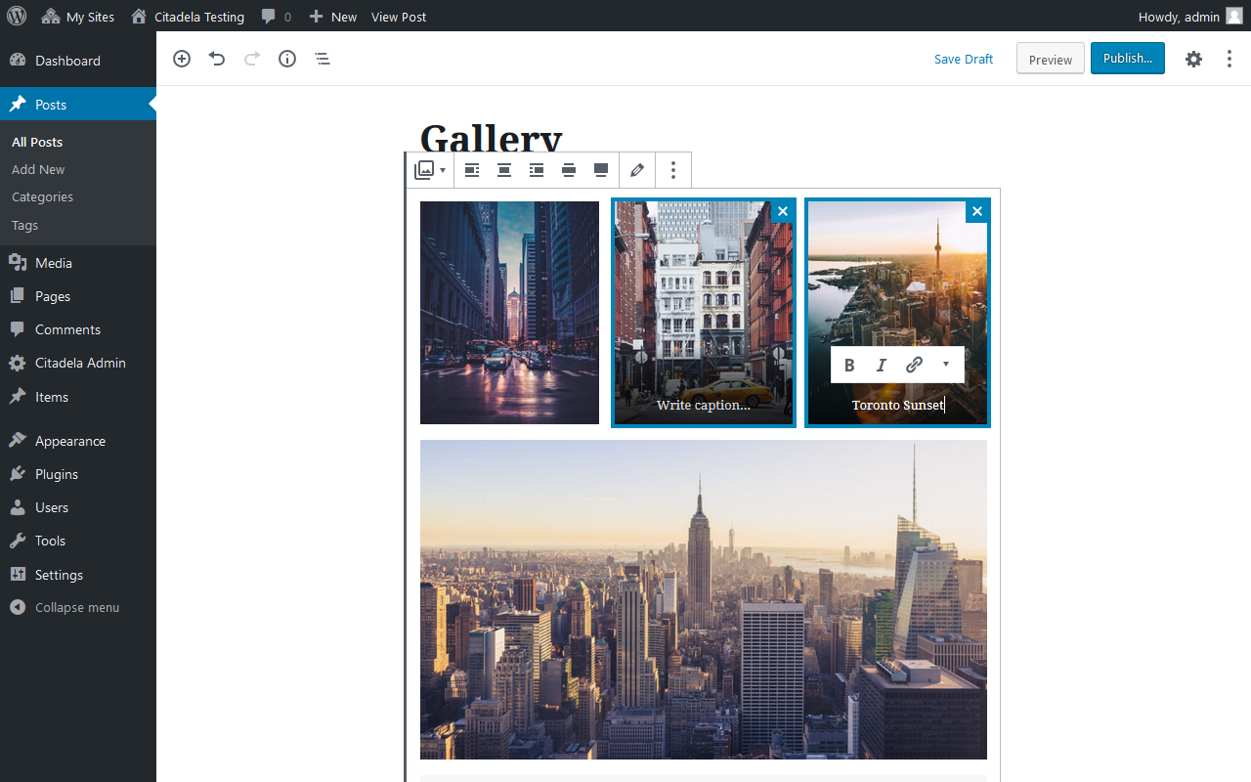Viewport: 1251px width, 782px height.
Task: Set gallery to wide width
Action: 569,170
